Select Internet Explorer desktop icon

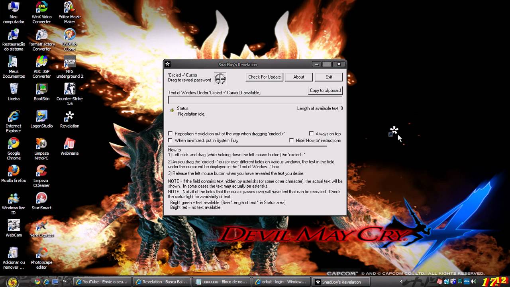tap(14, 122)
